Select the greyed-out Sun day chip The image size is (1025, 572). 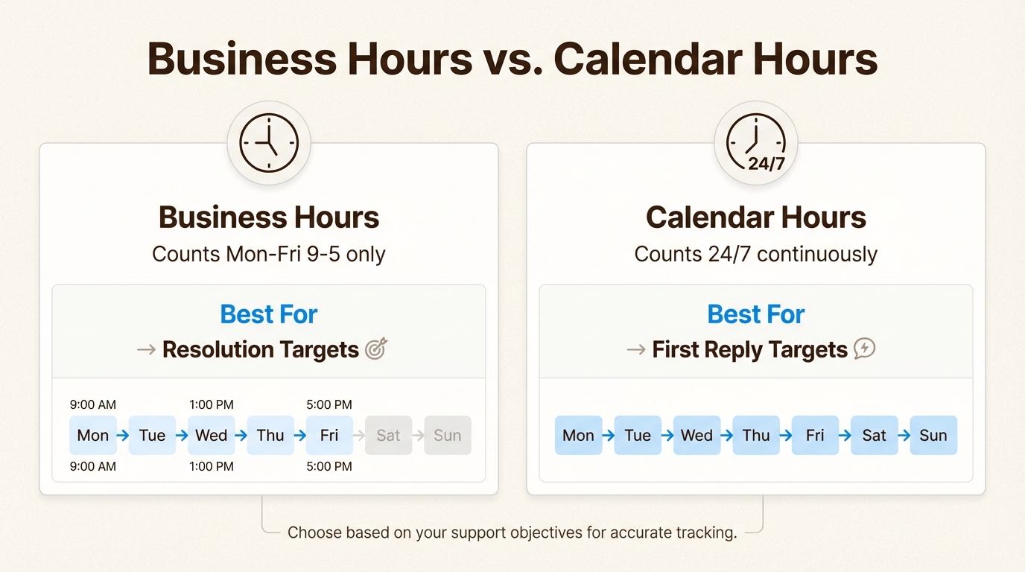(448, 436)
